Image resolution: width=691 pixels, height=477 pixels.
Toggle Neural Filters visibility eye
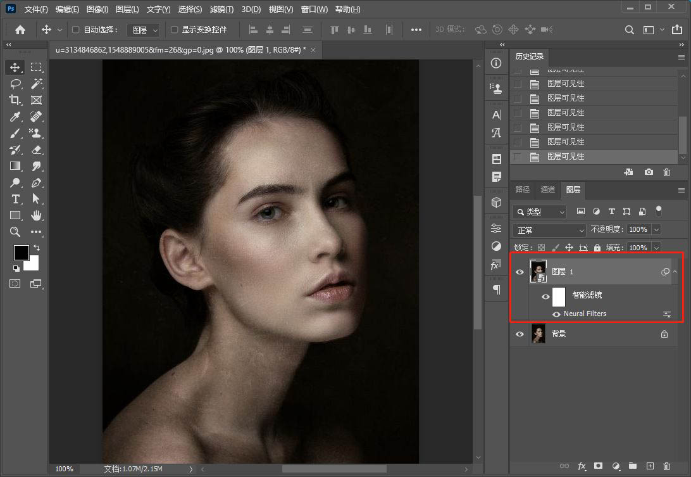[x=557, y=314]
